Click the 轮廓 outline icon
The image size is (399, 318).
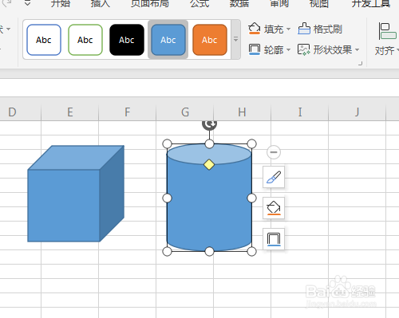pos(255,49)
